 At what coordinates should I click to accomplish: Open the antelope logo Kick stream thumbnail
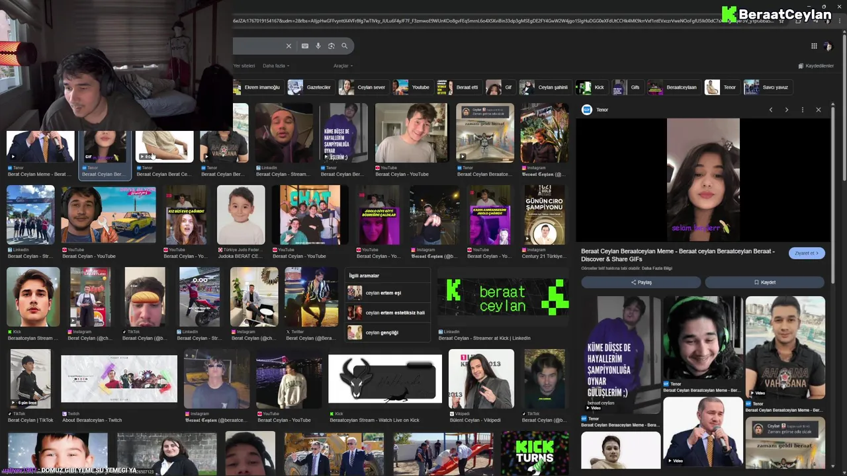click(x=385, y=379)
